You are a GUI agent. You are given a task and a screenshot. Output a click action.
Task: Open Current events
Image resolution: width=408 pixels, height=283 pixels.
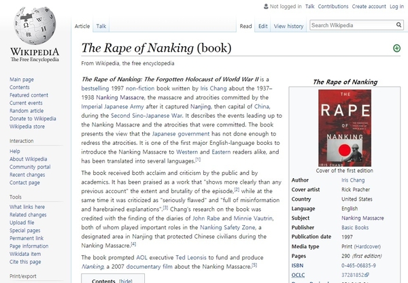click(26, 103)
